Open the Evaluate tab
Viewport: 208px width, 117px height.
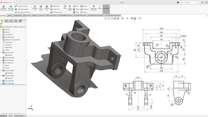tap(41, 15)
